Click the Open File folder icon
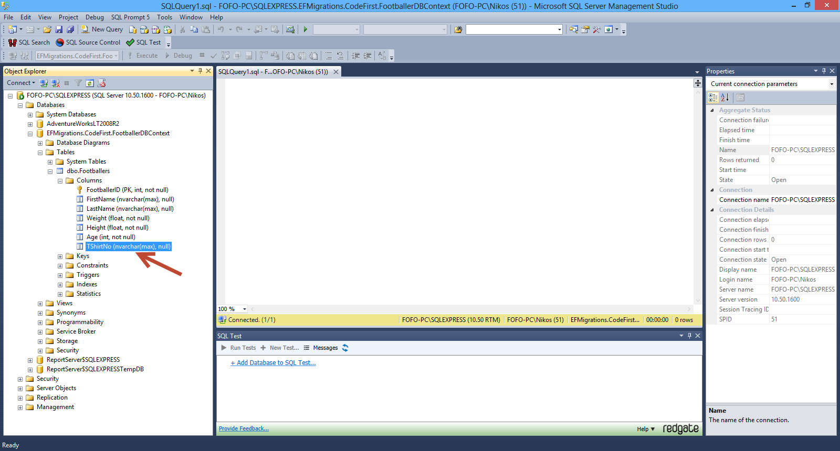840x451 pixels. pos(47,29)
